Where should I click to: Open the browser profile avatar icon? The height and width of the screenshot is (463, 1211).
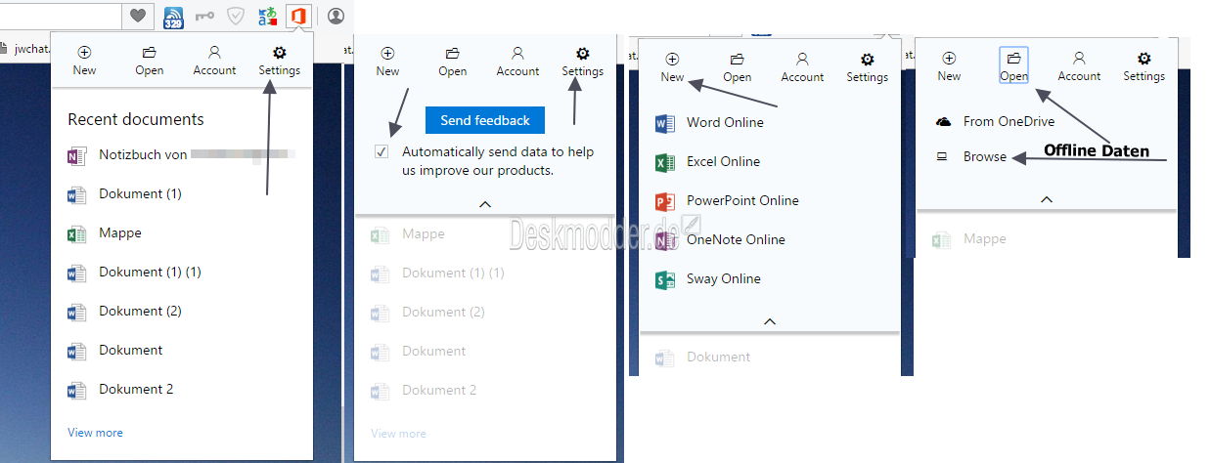336,17
